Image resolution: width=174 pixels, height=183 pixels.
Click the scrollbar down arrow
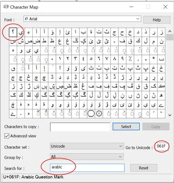point(170,115)
